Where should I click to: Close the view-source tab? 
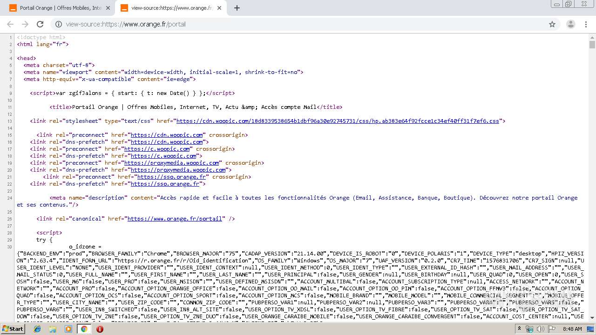pyautogui.click(x=219, y=8)
